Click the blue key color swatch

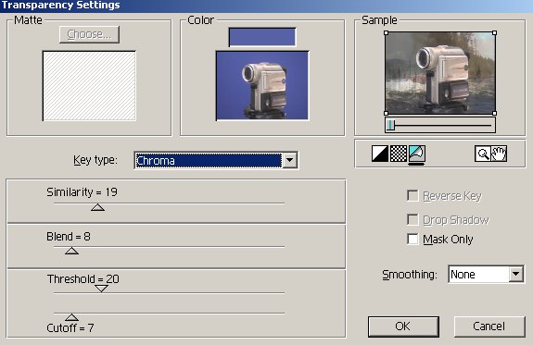pyautogui.click(x=262, y=37)
